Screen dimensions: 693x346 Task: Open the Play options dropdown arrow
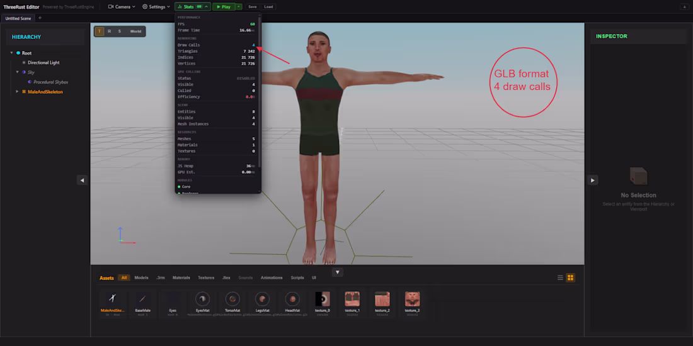(239, 7)
